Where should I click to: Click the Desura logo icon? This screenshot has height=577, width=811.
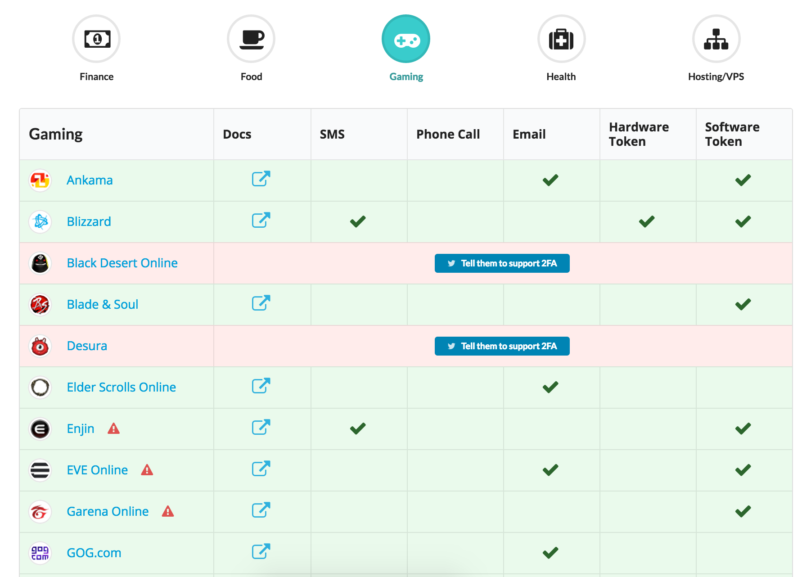click(x=40, y=346)
